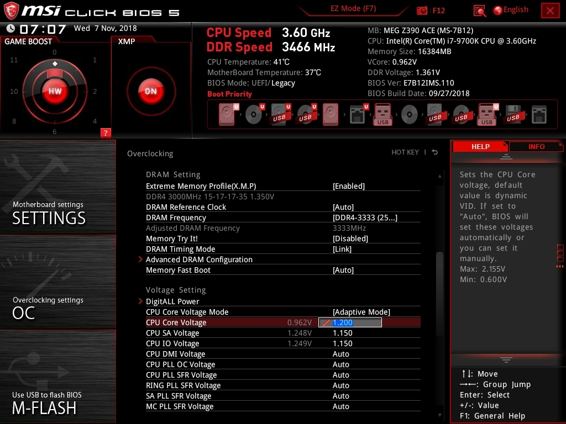Select the second USB key boot device
The width and height of the screenshot is (566, 424).
488,115
